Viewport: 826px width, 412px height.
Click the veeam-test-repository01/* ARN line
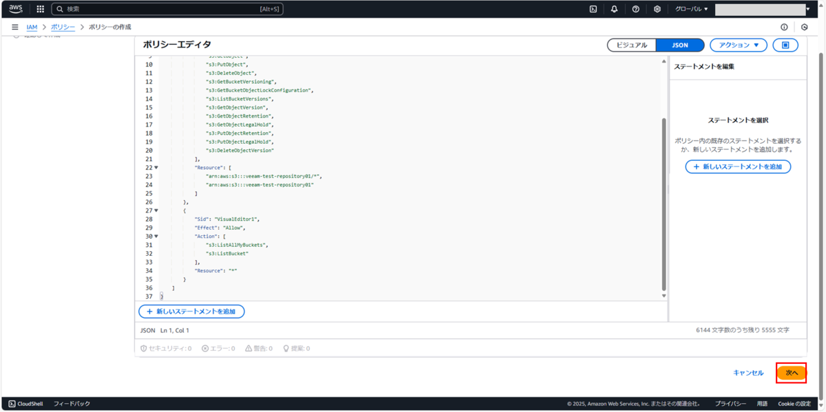[x=264, y=176]
